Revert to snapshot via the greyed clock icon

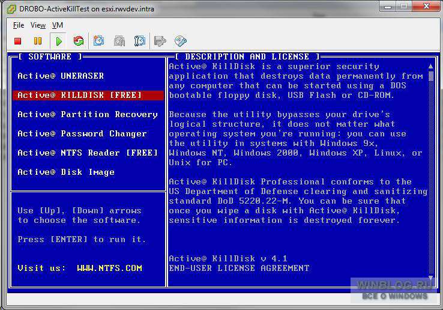(x=119, y=41)
